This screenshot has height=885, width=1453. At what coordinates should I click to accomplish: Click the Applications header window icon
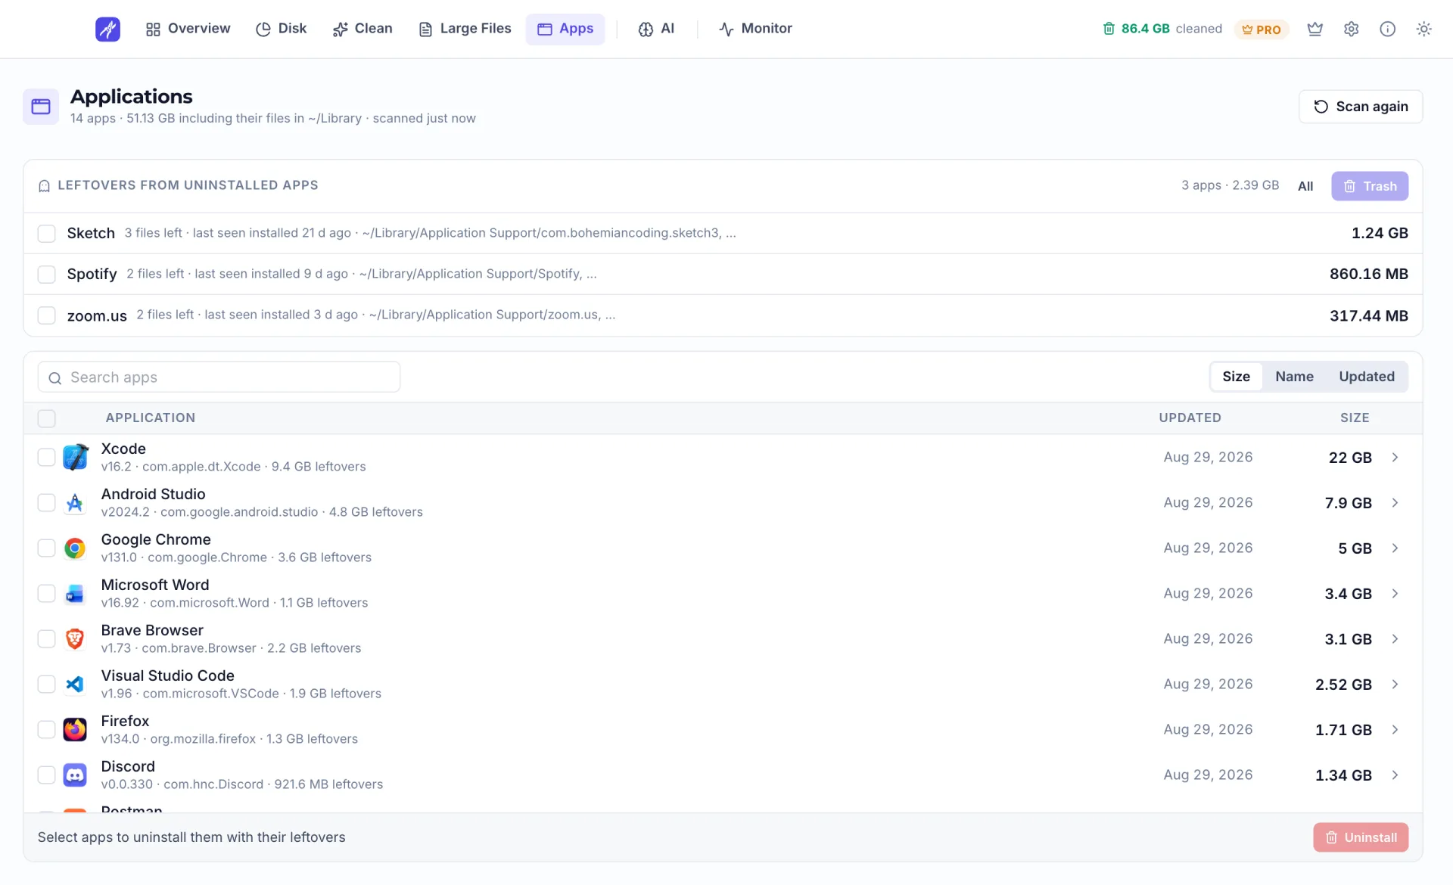(41, 107)
